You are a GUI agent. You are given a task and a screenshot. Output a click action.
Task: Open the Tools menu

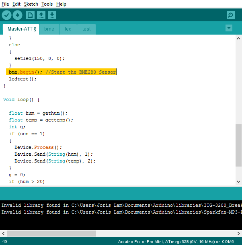tap(47, 4)
